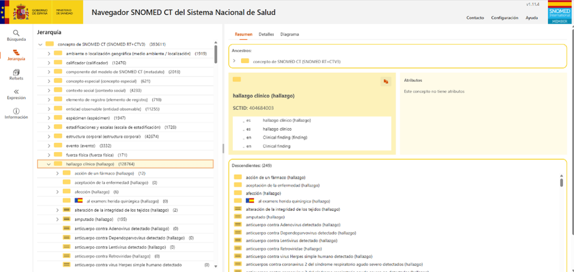
Task: Open 'anticuerpo contra Adenovirus detectado' in Descendientes
Action: [293, 225]
